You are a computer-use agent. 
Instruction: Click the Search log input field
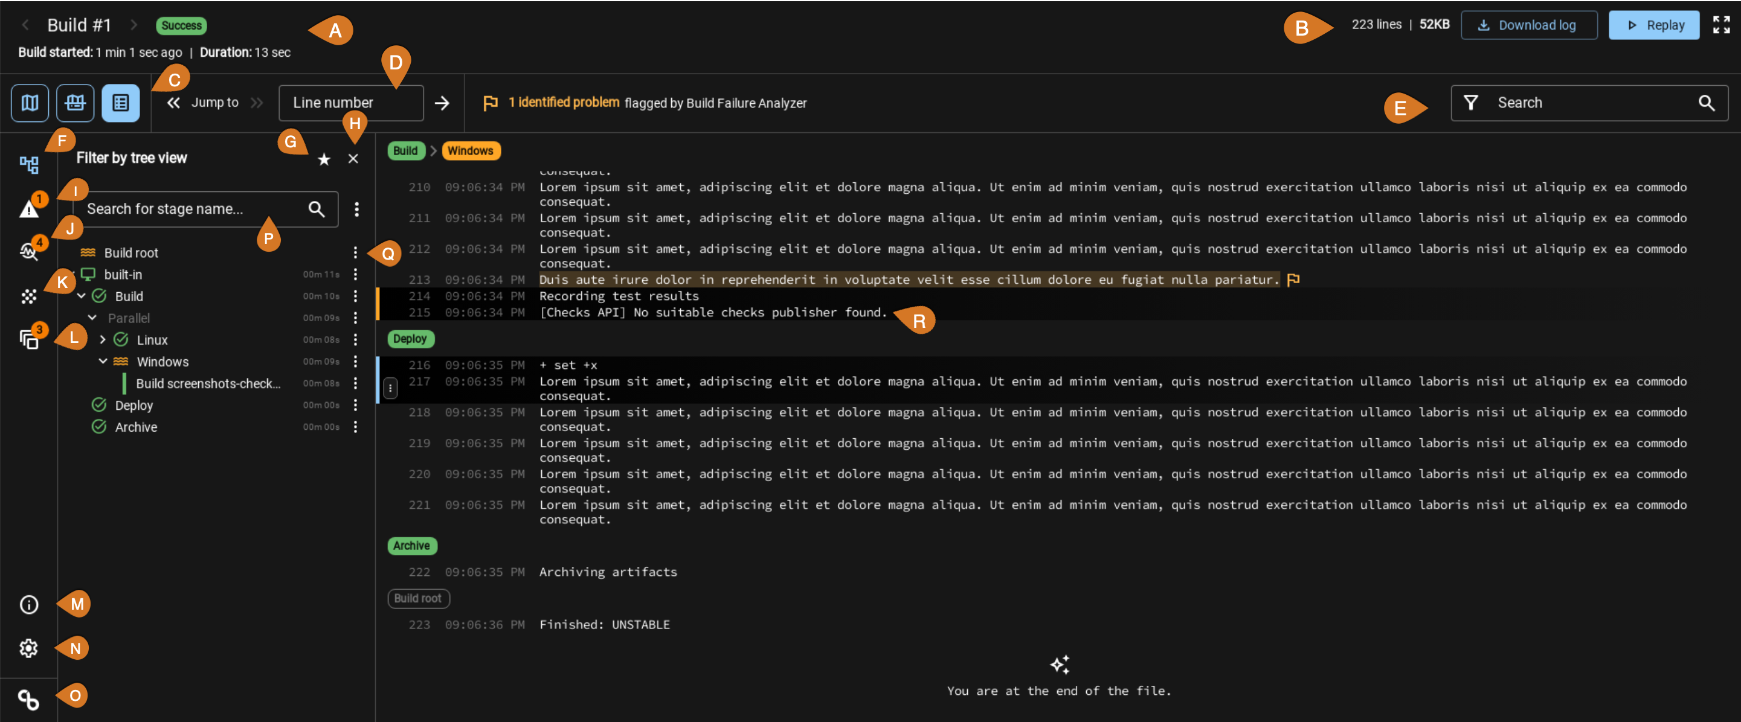pyautogui.click(x=1591, y=102)
